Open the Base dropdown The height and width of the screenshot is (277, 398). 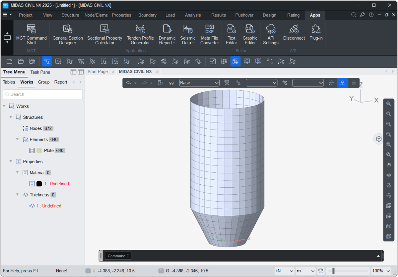tap(199, 83)
